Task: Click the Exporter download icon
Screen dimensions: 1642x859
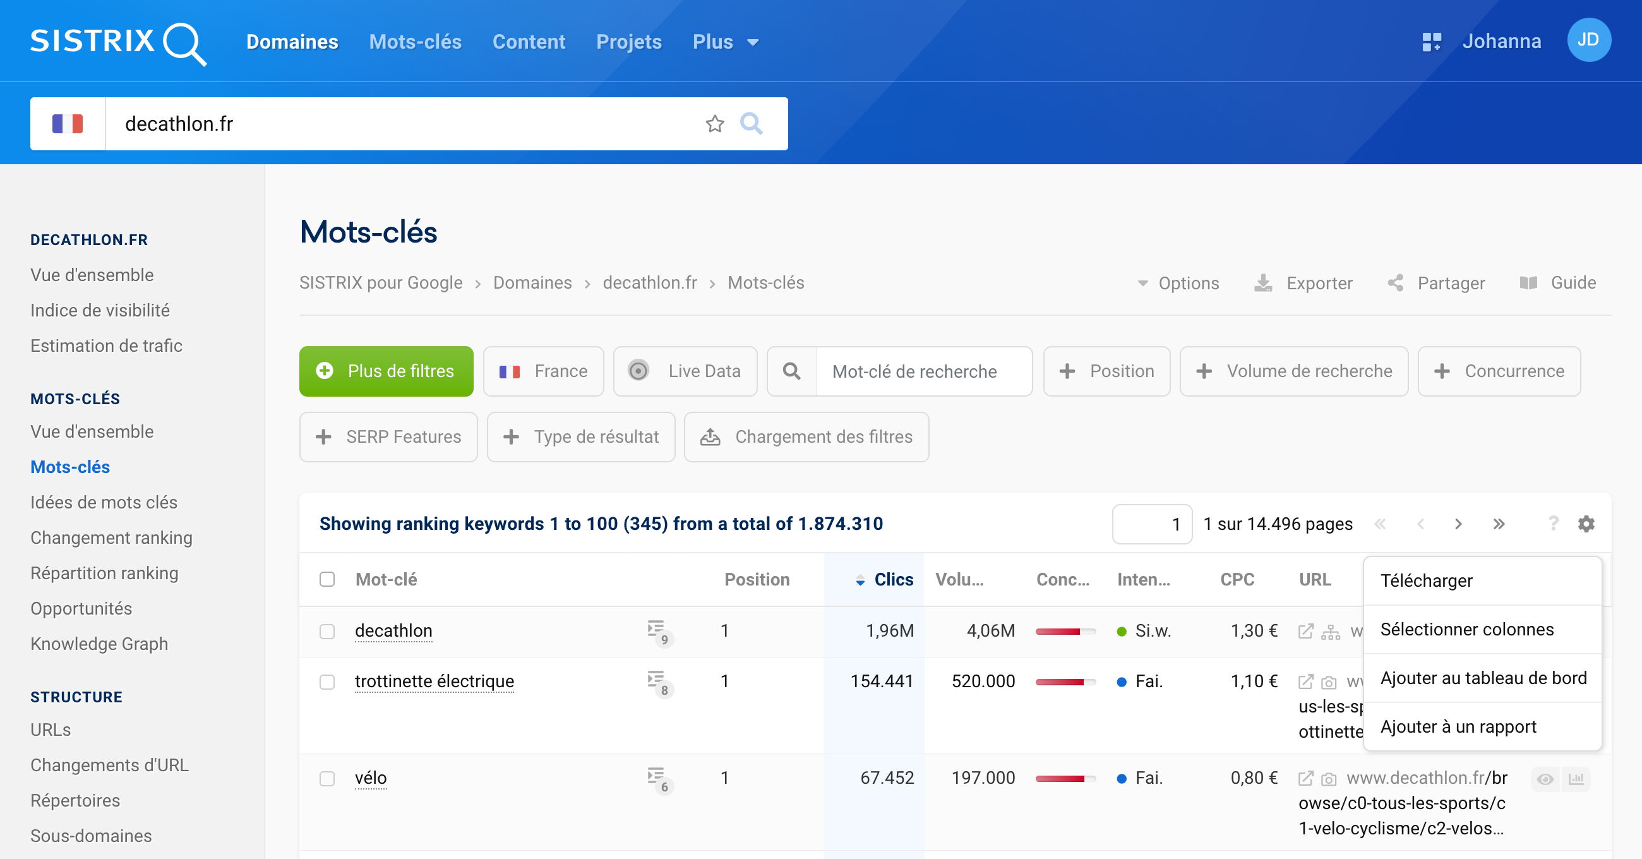Action: pyautogui.click(x=1262, y=283)
